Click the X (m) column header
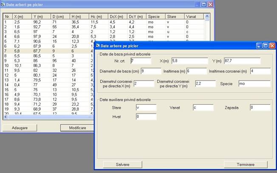This screenshot has width=277, height=173. point(22,17)
